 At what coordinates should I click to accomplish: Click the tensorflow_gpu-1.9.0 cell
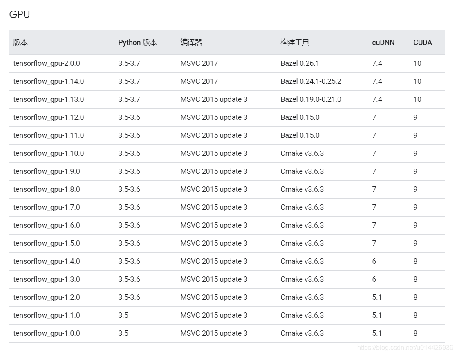click(47, 171)
